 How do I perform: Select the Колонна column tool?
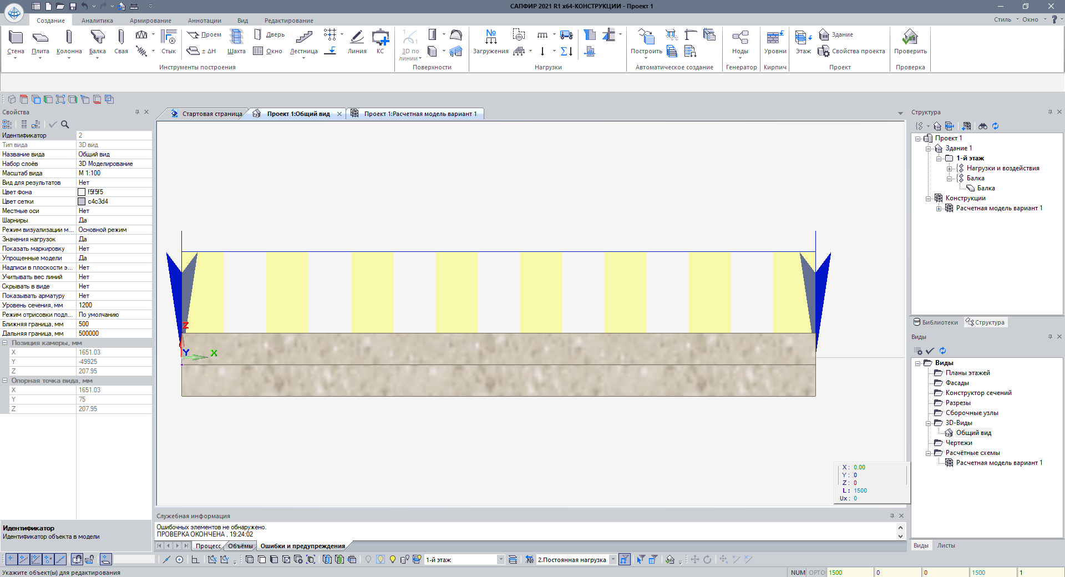click(69, 42)
